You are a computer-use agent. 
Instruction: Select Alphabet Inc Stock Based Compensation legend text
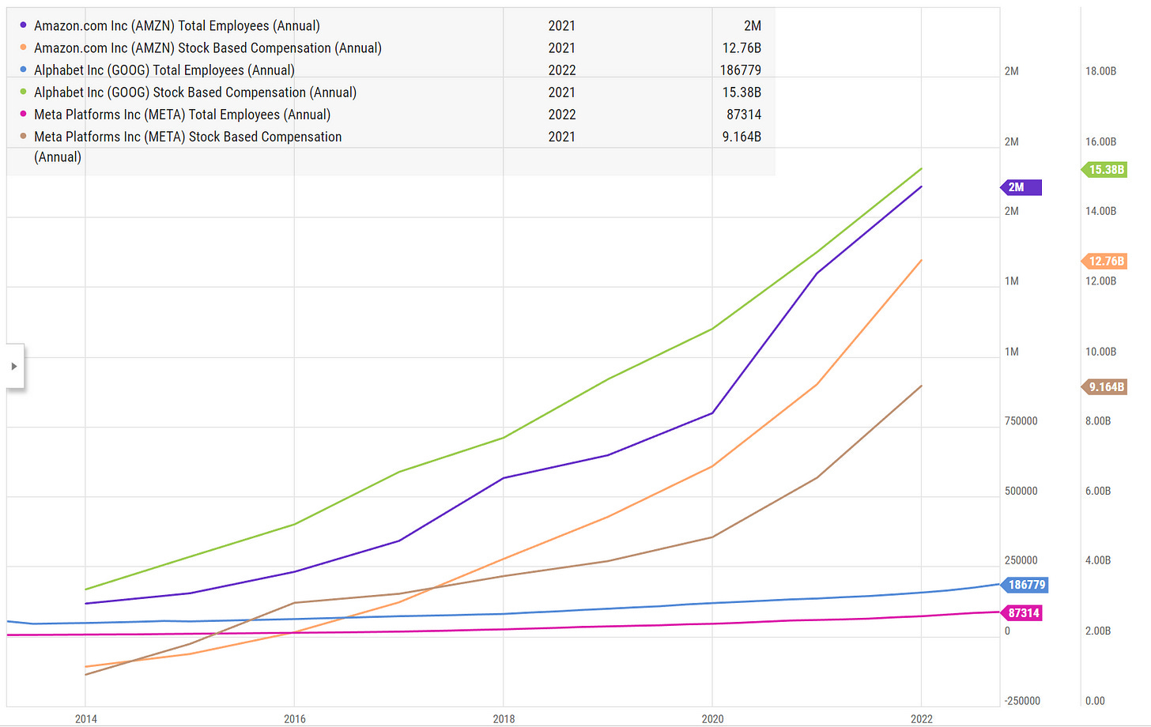(x=195, y=92)
